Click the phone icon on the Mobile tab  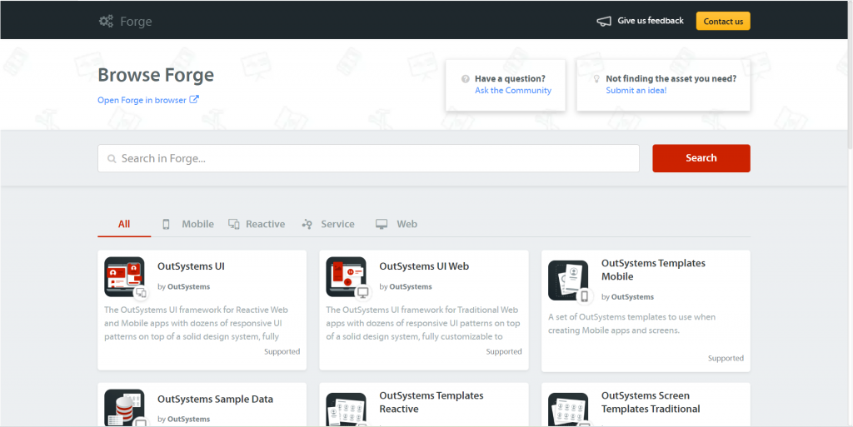(x=166, y=224)
